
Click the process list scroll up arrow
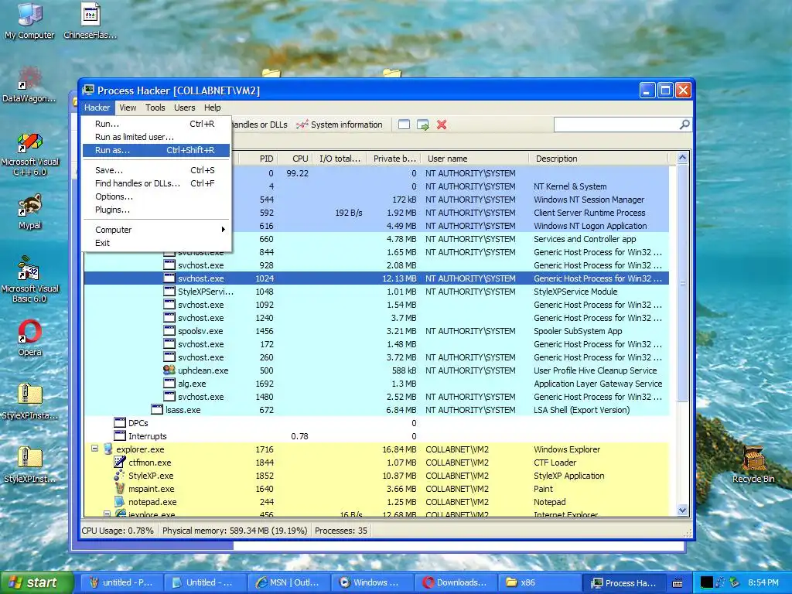[682, 158]
